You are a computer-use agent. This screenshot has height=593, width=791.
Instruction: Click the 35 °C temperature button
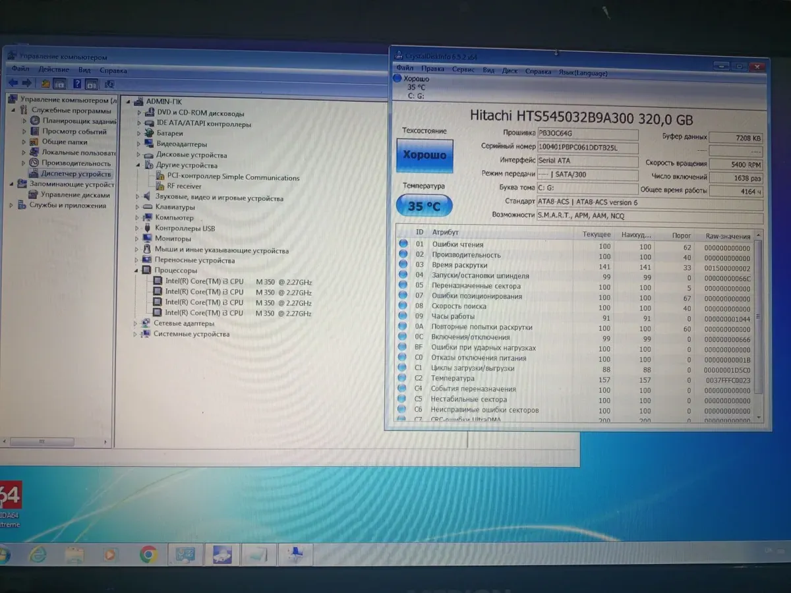[424, 206]
